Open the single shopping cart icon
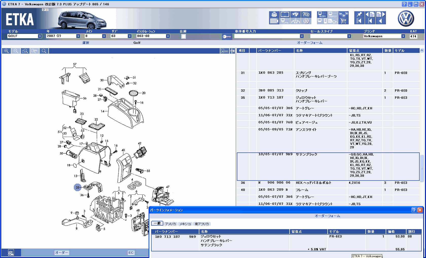The width and height of the screenshot is (426, 258). 343,21
